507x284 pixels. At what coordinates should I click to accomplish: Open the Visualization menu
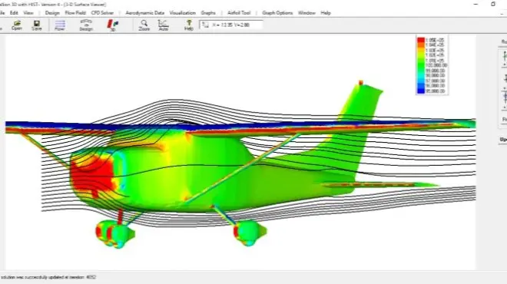(x=182, y=13)
